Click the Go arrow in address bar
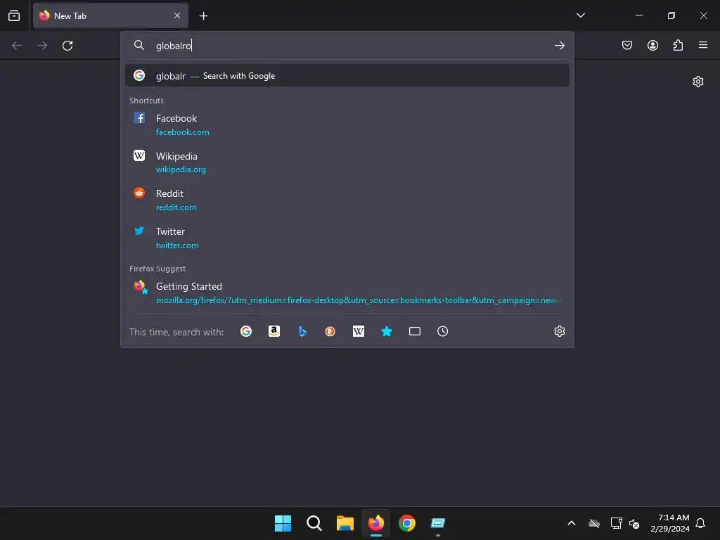Viewport: 720px width, 540px height. pos(559,46)
